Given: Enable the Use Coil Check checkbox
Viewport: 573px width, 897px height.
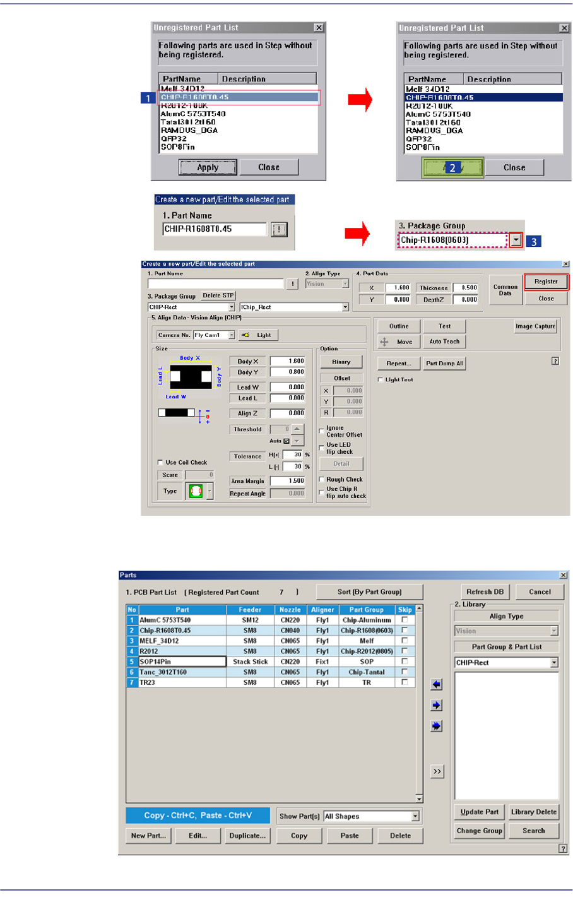Looking at the screenshot, I should click(x=160, y=463).
